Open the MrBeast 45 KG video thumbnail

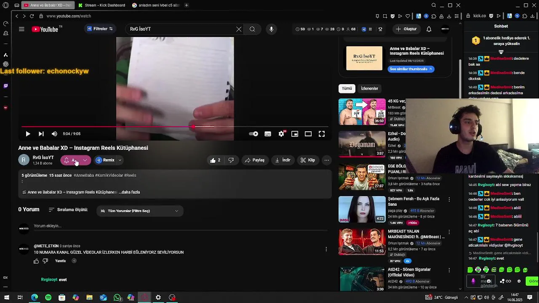click(x=362, y=112)
